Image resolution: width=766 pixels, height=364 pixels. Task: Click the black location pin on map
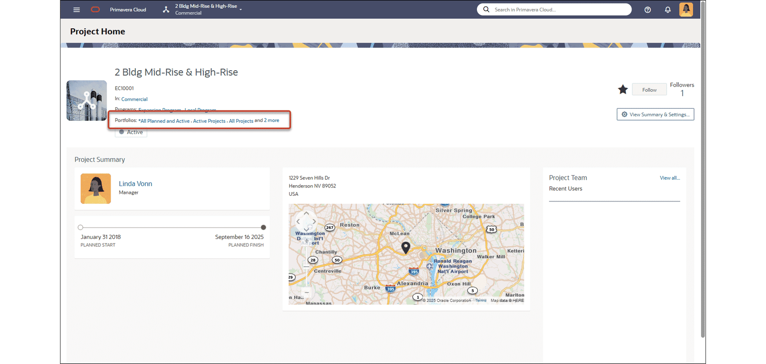[405, 247]
